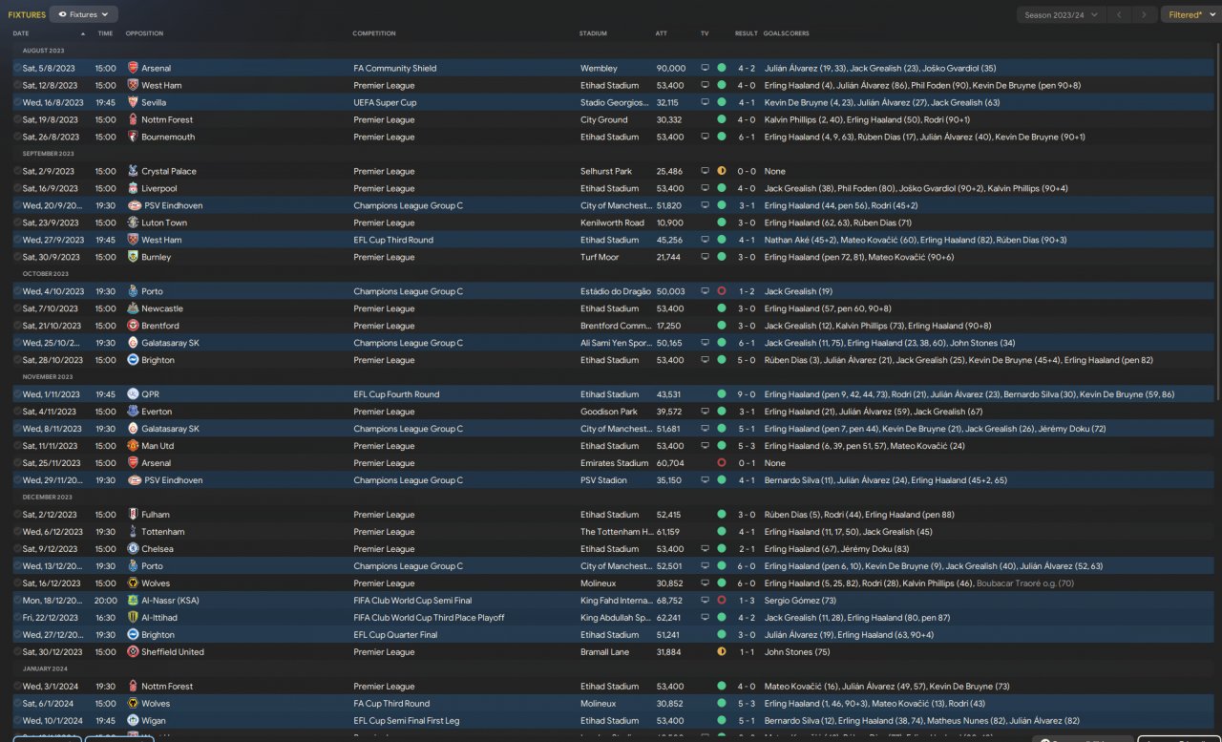1222x742 pixels.
Task: Click the 0 - 1 result against Arsenal
Action: pos(746,464)
